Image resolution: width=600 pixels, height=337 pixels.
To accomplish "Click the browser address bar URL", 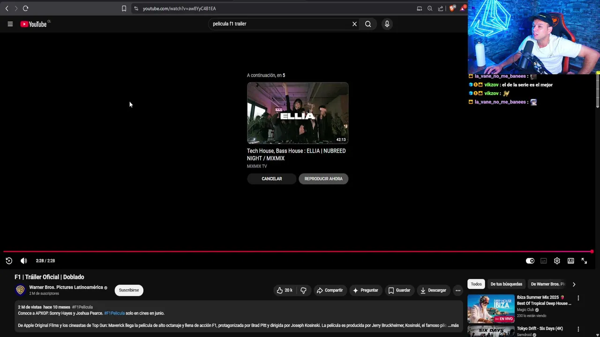I will coord(179,8).
